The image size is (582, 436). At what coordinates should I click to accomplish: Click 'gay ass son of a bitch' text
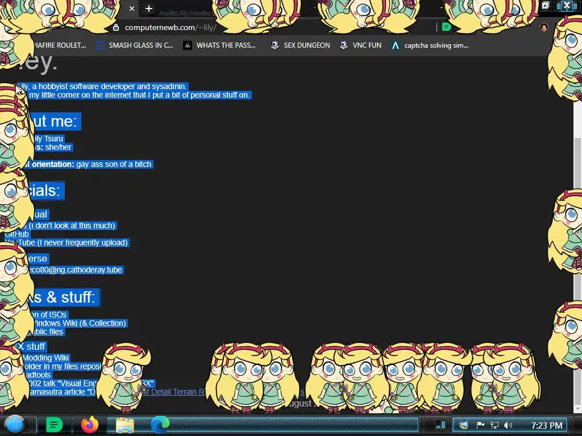[114, 164]
